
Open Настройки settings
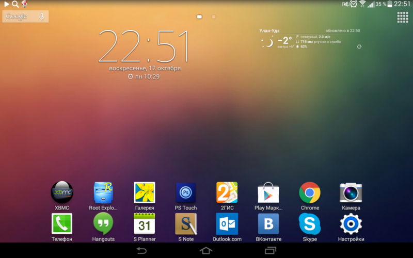pyautogui.click(x=351, y=224)
